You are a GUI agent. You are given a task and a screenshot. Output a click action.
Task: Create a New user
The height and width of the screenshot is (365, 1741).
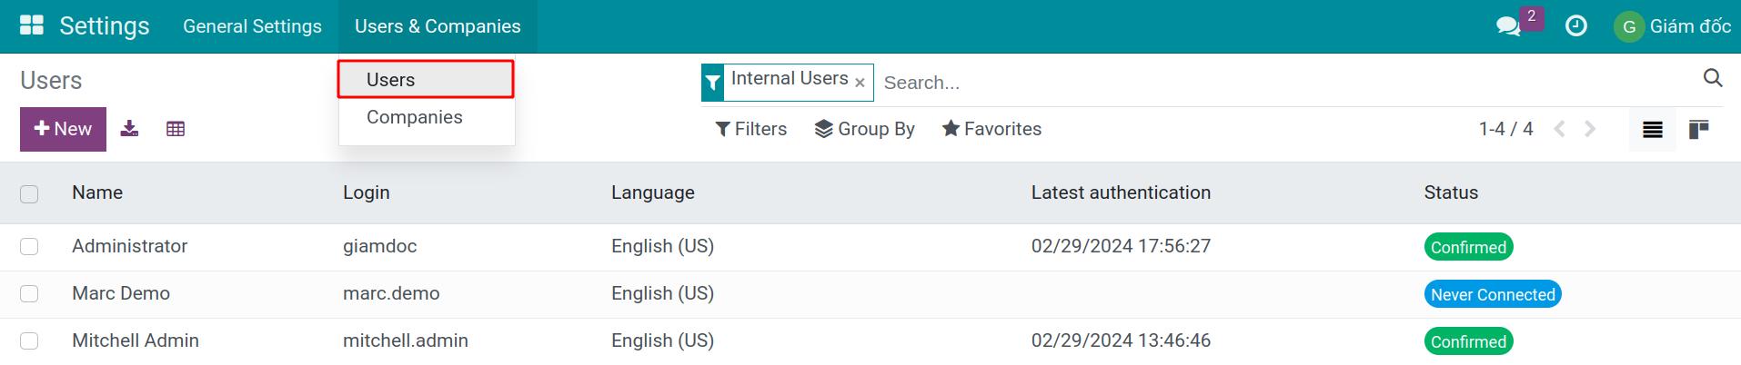pos(63,129)
